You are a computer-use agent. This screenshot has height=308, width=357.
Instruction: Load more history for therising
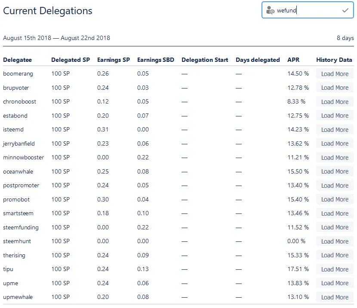335,256
